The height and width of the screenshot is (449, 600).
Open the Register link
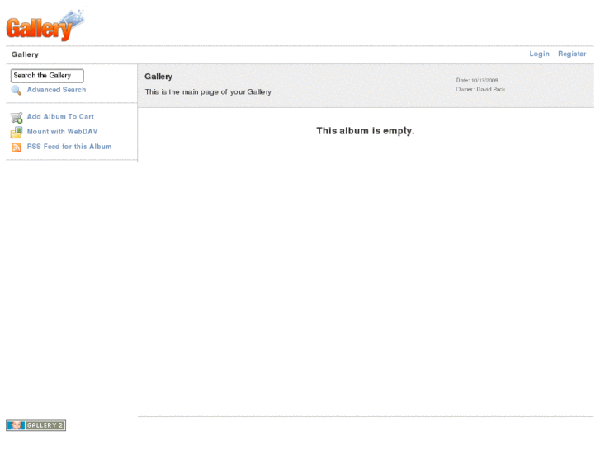572,54
